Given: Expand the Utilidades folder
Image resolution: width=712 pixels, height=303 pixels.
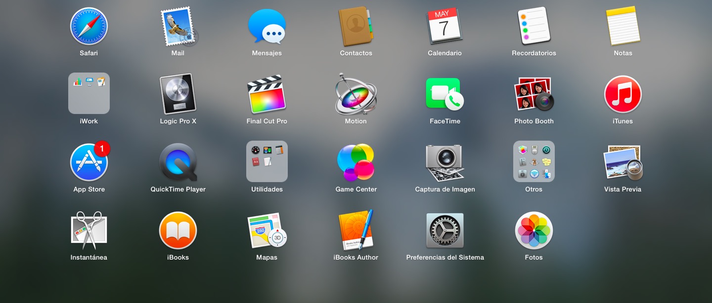Looking at the screenshot, I should pyautogui.click(x=267, y=161).
